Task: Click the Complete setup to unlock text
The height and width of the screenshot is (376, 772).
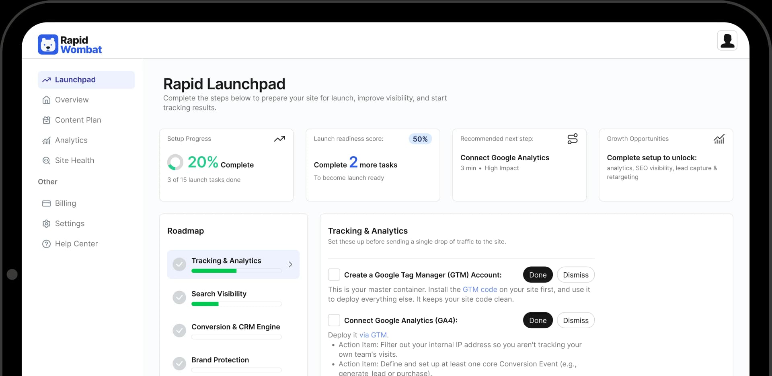Action: point(652,158)
